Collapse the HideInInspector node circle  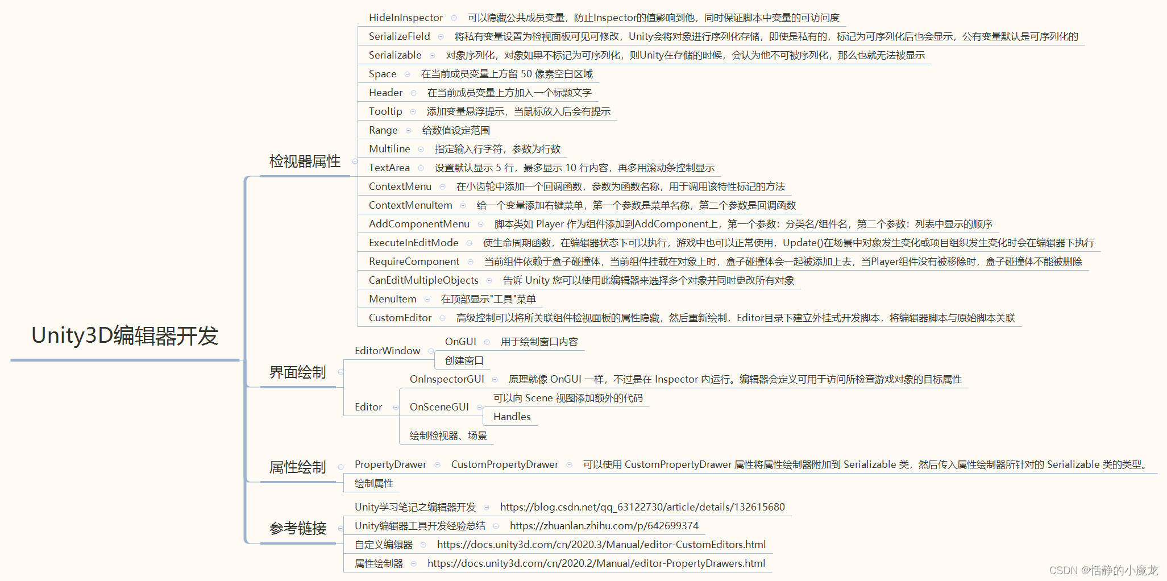[454, 18]
